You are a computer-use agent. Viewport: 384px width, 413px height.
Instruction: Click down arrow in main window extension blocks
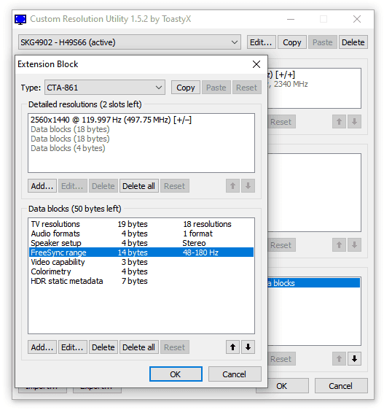[354, 359]
